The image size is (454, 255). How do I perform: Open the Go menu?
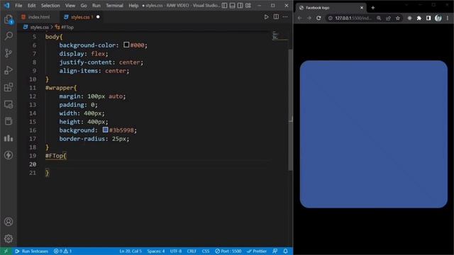tap(84, 6)
